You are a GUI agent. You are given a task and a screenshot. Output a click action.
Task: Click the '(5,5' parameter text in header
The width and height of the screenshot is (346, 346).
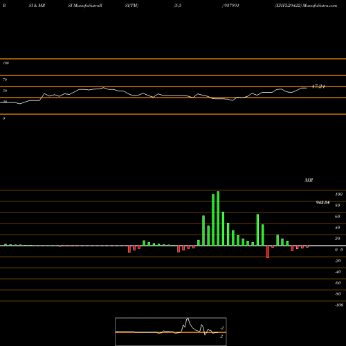point(178,6)
